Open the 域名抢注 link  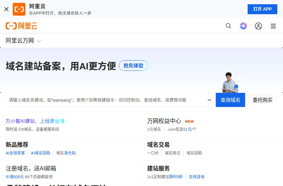click(x=173, y=153)
